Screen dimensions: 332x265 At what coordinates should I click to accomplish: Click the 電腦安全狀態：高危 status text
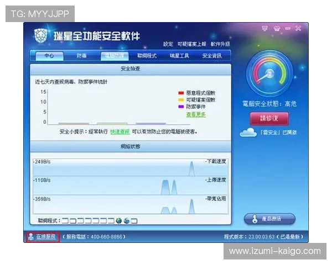(x=269, y=104)
